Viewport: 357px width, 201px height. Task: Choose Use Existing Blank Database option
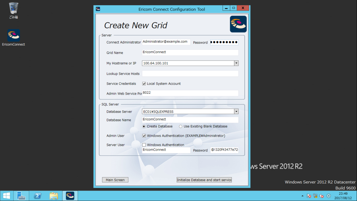[181, 126]
